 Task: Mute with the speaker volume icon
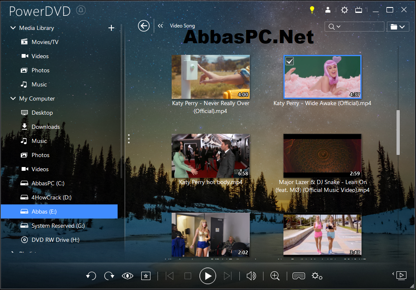pyautogui.click(x=251, y=276)
